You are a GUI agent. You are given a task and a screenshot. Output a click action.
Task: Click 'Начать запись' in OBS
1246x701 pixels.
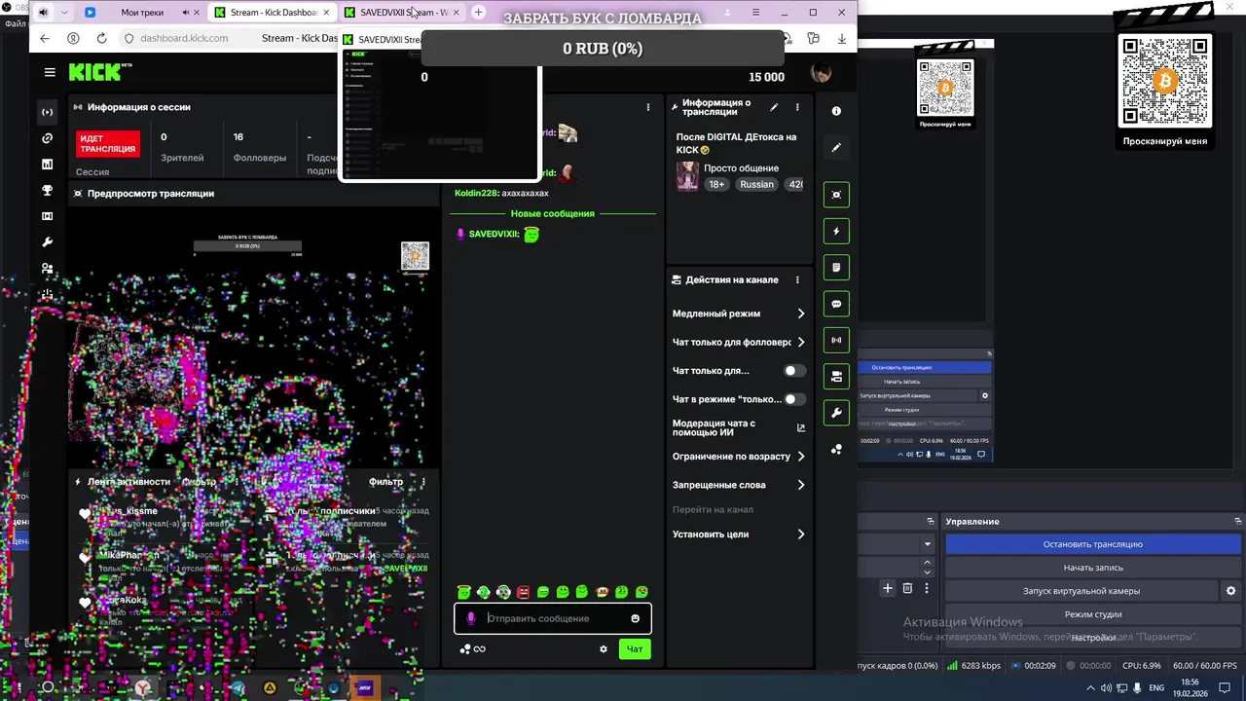(x=1093, y=568)
